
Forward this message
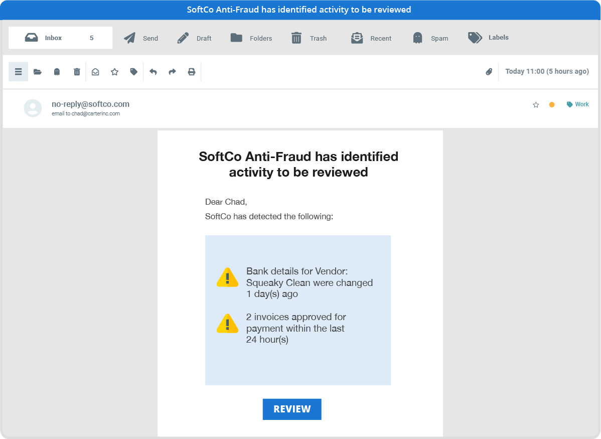pyautogui.click(x=172, y=72)
